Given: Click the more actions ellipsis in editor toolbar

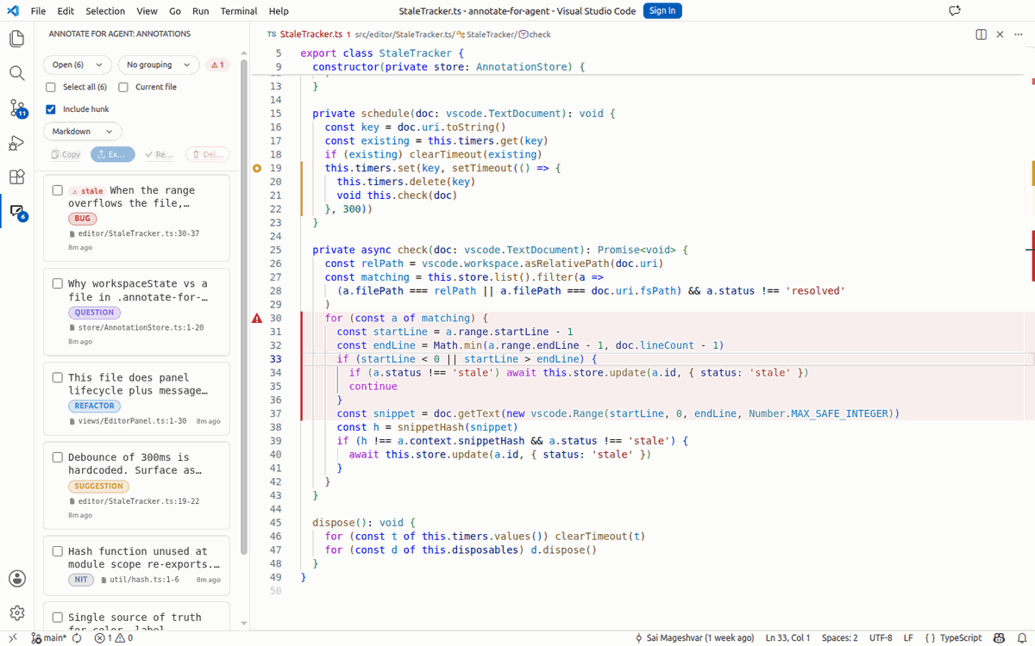Looking at the screenshot, I should (x=1019, y=34).
